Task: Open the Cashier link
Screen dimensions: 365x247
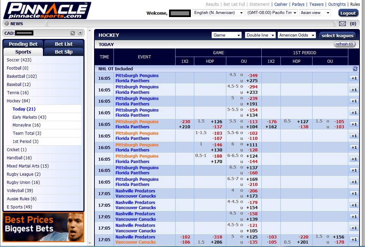Action: click(281, 4)
